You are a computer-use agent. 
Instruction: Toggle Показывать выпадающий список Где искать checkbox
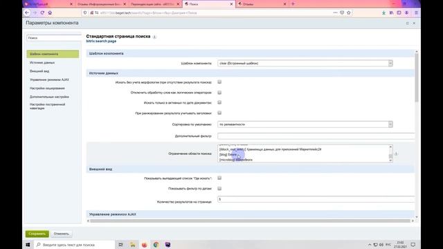tap(219, 178)
